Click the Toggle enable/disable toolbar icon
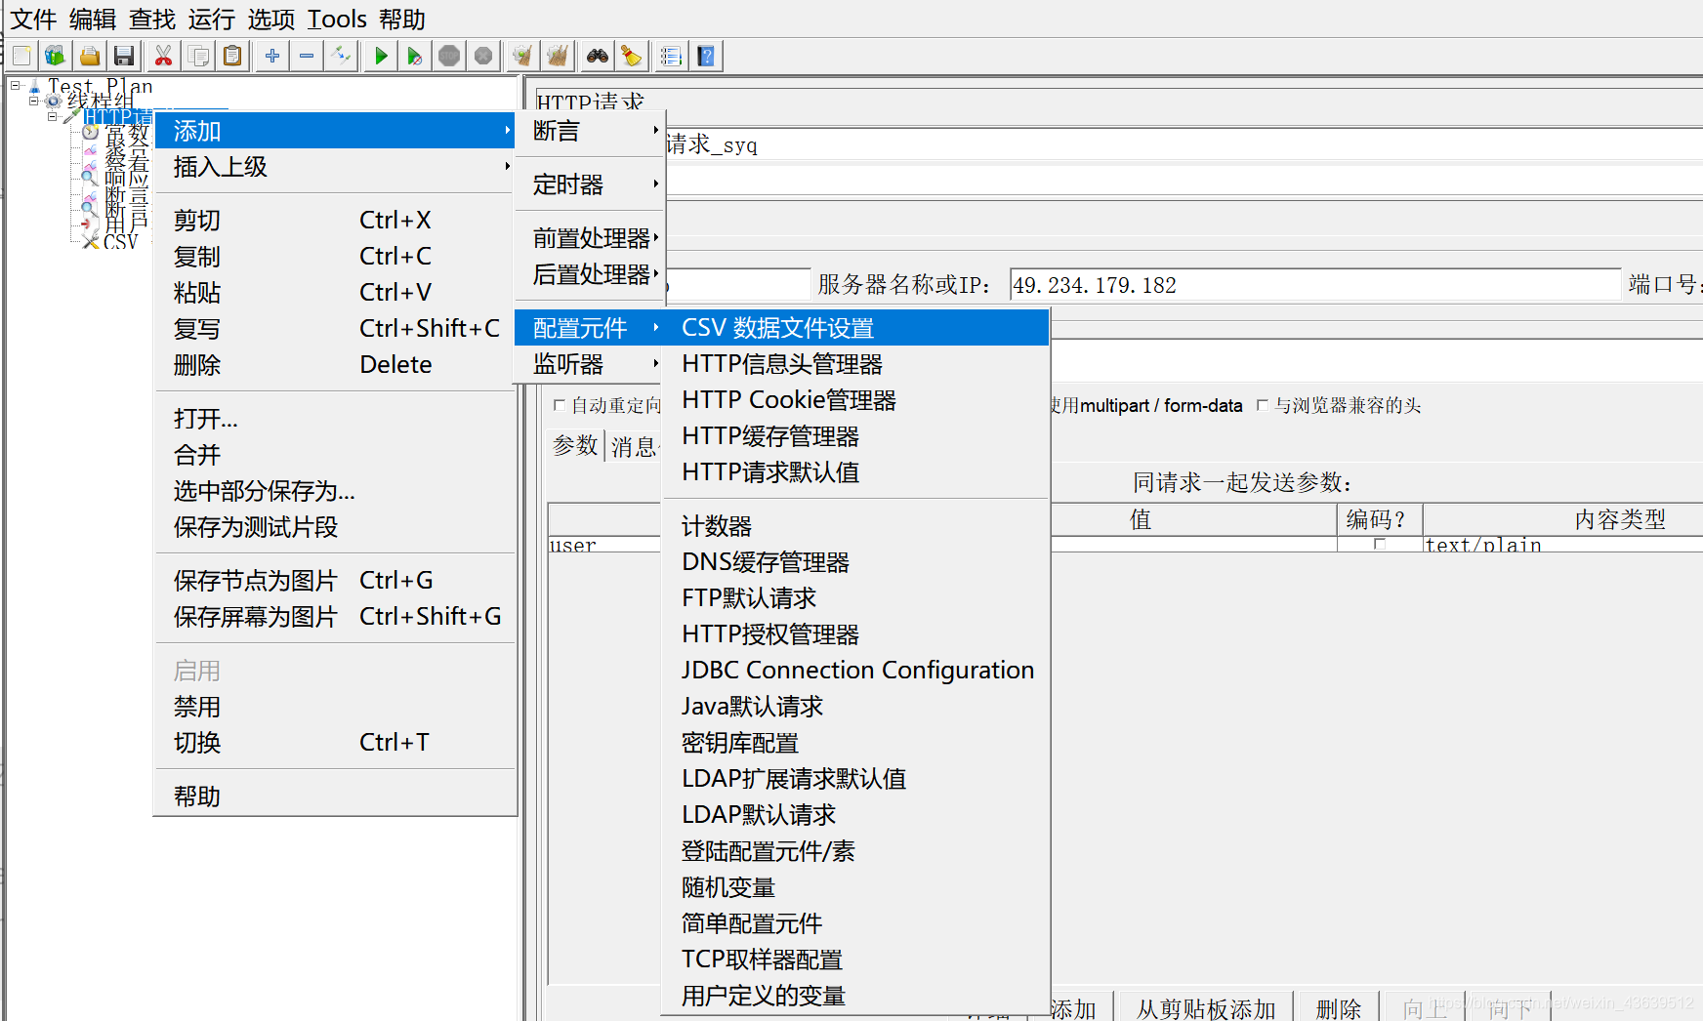 [341, 57]
